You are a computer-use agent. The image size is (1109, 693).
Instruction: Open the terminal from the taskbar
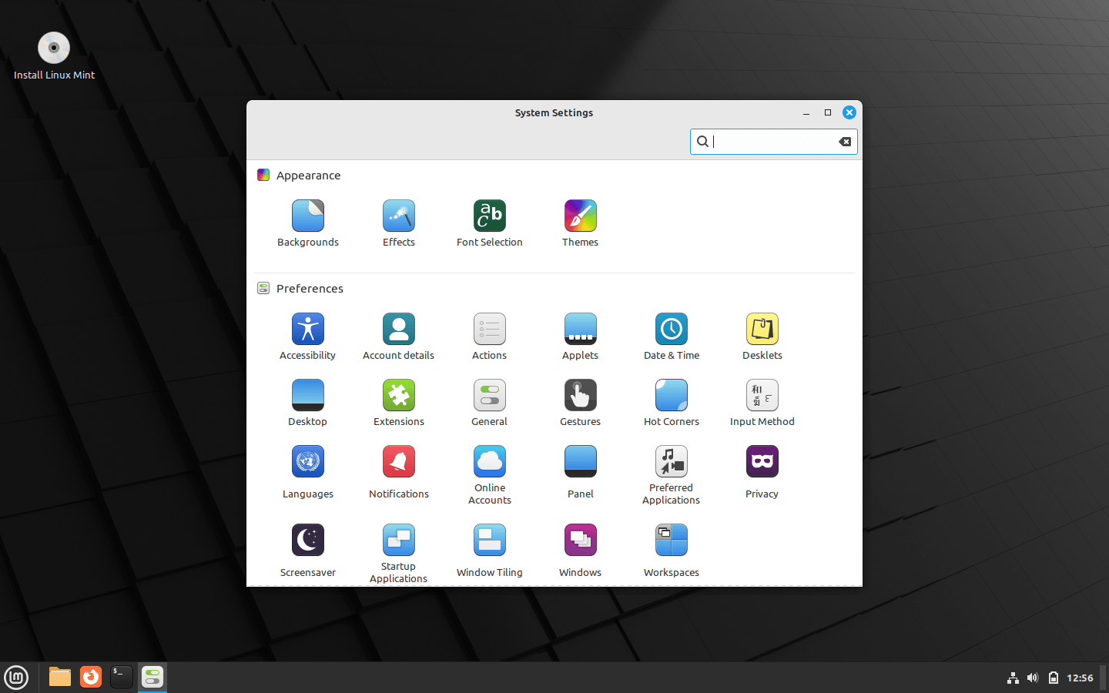tap(121, 677)
